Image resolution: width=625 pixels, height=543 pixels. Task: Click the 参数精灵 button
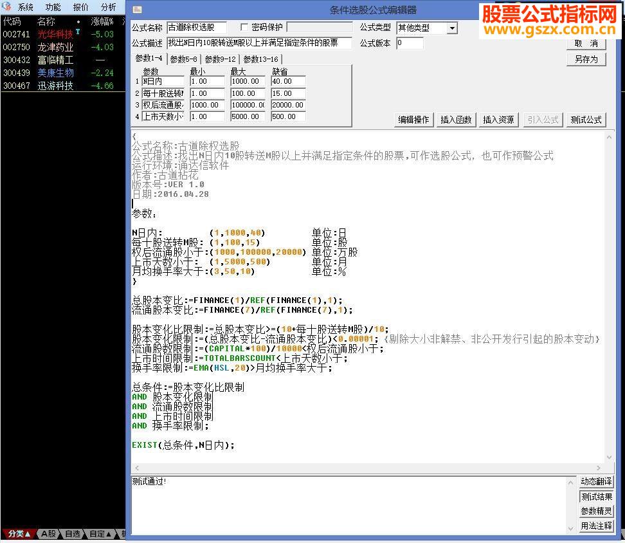596,511
